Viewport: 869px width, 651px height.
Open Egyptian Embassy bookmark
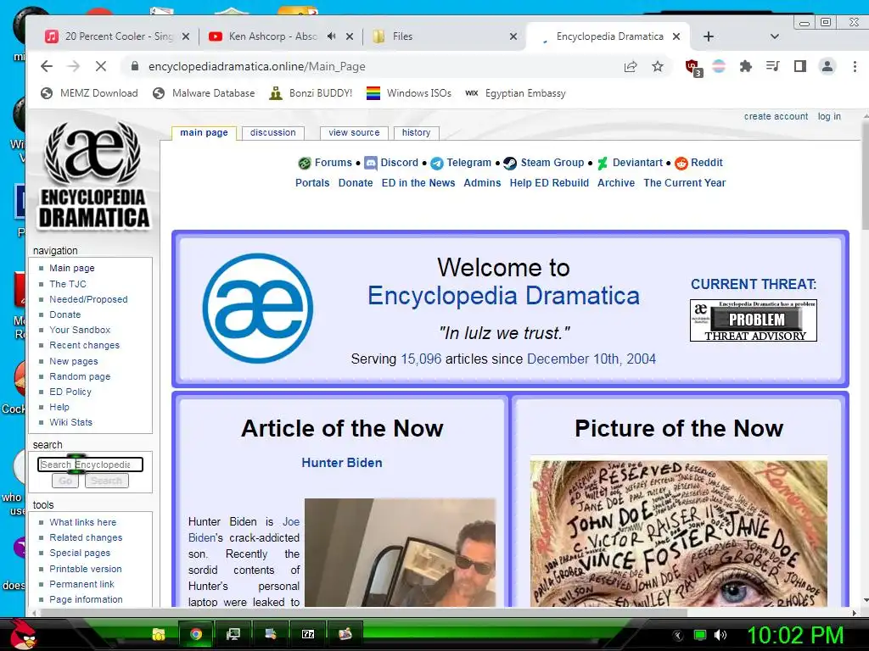pyautogui.click(x=515, y=93)
